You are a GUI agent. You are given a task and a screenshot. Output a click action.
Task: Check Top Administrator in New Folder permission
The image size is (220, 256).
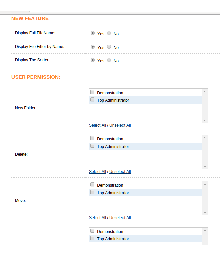92,99
